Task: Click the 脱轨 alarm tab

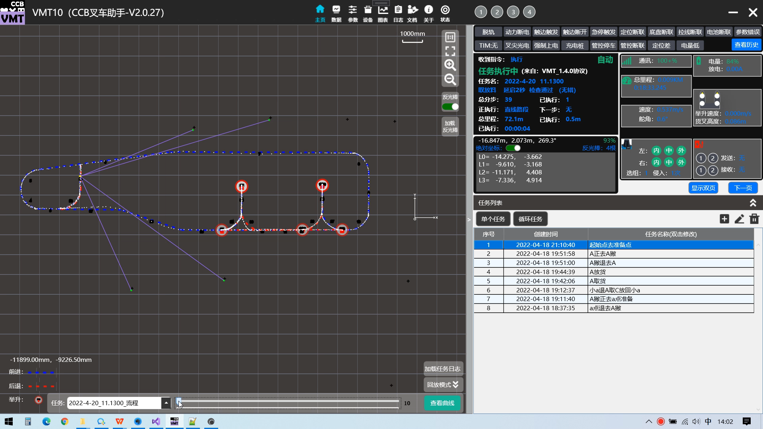Action: pos(488,32)
